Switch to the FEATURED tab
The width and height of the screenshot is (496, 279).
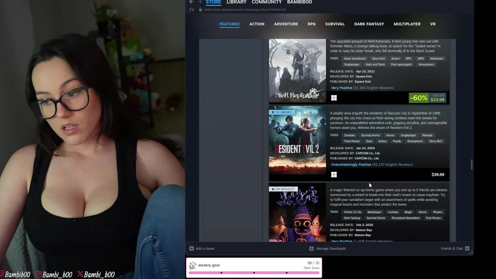(x=229, y=24)
